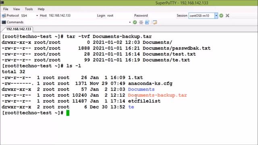
Task: Click the 'total 32' line
Action: [x=13, y=72]
